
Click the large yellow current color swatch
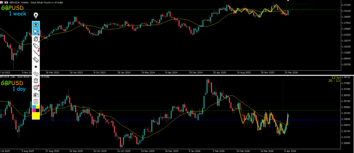point(36,116)
